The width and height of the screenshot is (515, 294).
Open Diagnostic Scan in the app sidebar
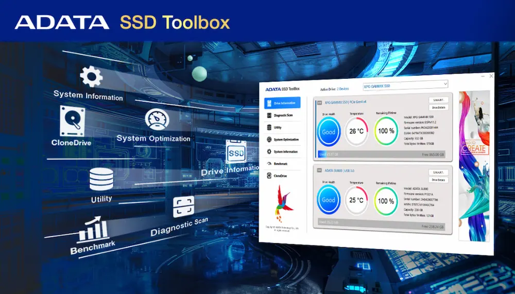283,115
